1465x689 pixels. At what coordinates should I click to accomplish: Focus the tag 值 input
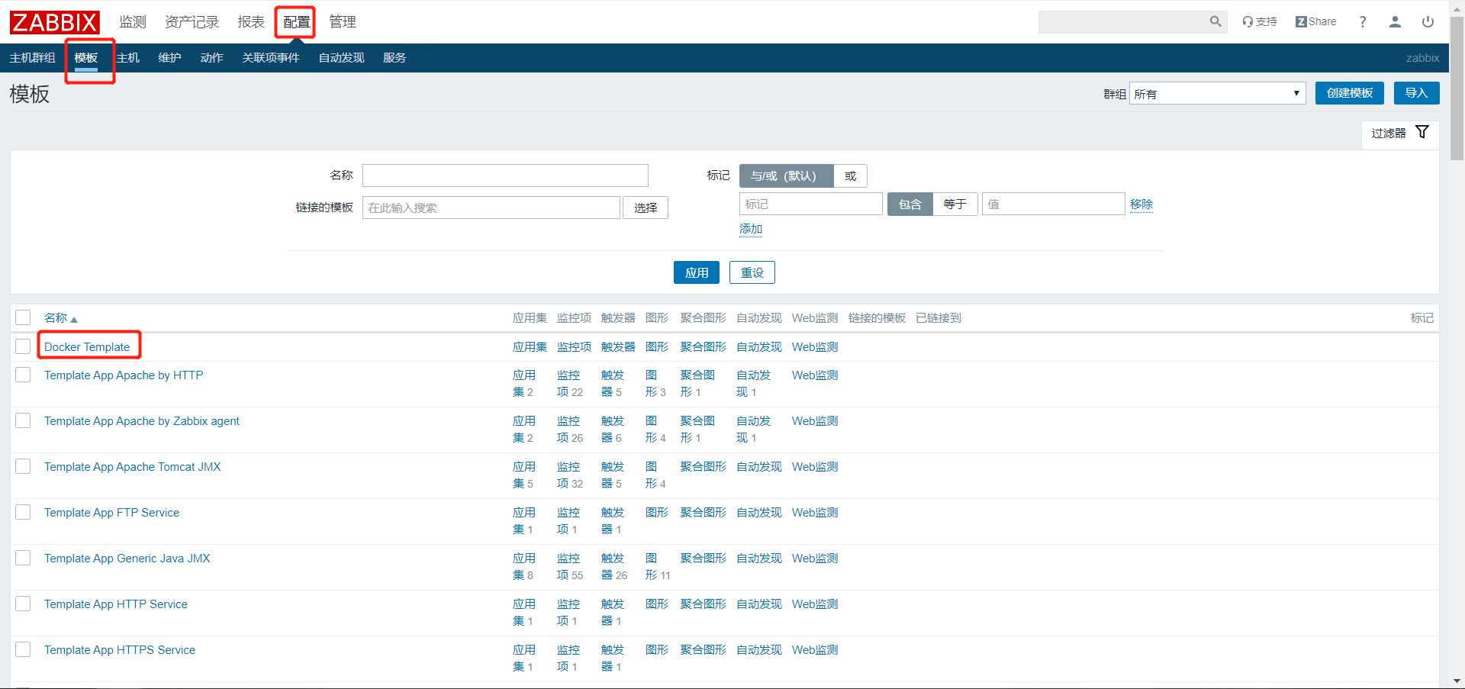[x=1053, y=204]
